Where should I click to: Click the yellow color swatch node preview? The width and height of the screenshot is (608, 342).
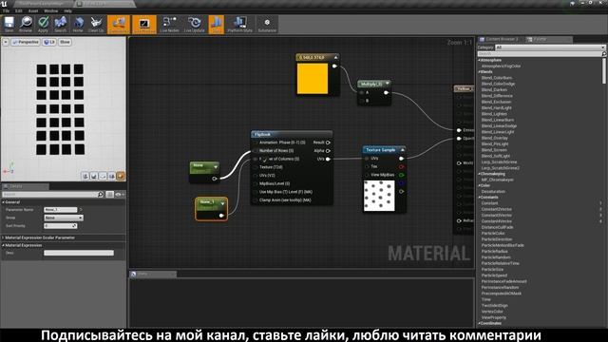click(x=313, y=79)
